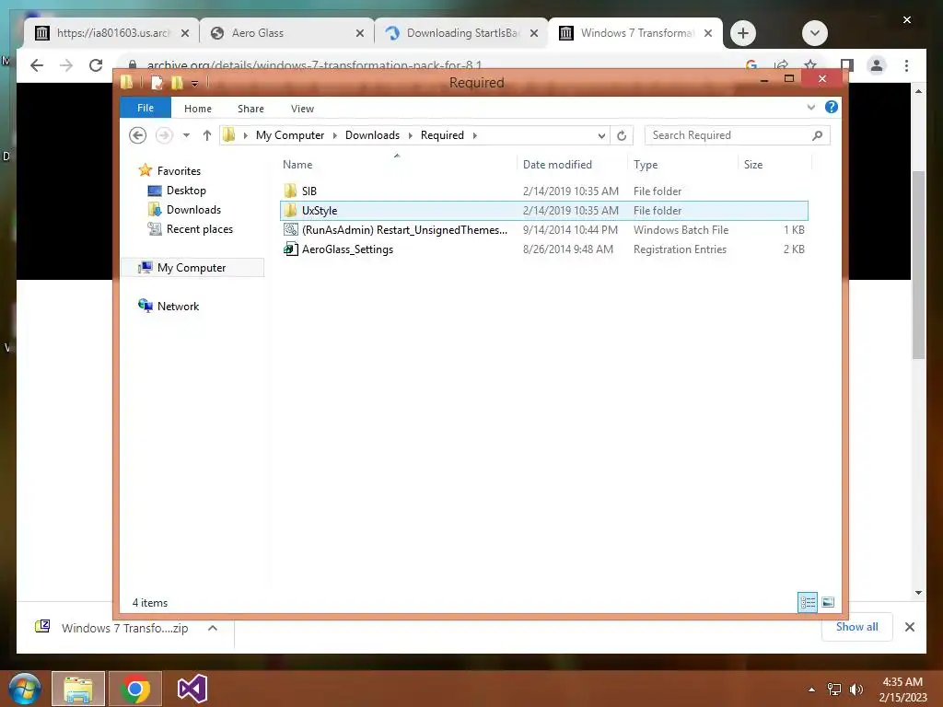Open recent locations dropdown arrow

(x=186, y=135)
